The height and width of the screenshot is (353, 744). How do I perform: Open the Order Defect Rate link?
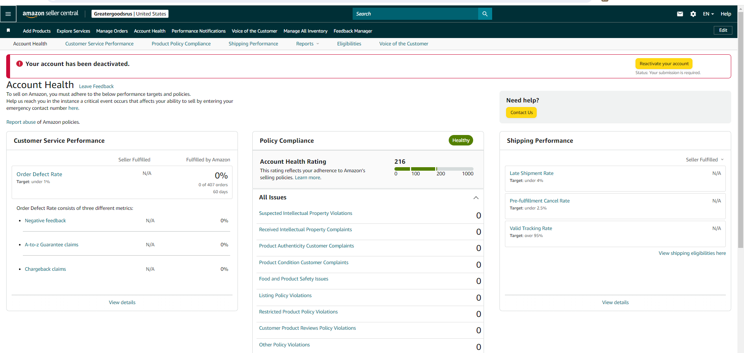[39, 175]
